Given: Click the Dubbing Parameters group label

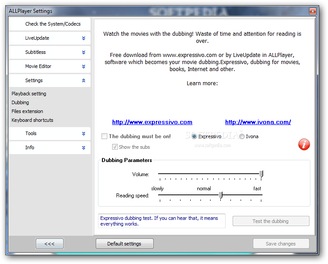Looking at the screenshot, I should coord(127,160).
